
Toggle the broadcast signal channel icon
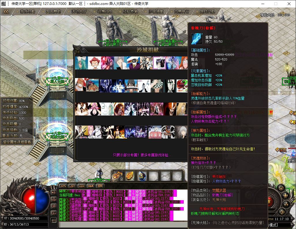[x=54, y=220]
